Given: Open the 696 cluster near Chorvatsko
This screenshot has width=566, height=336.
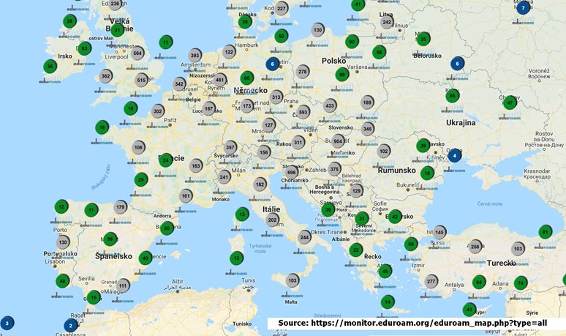Looking at the screenshot, I should (x=292, y=172).
